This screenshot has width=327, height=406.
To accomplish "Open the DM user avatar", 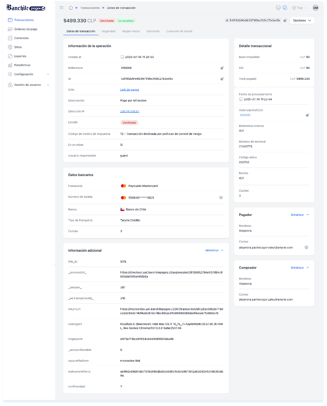I will (x=316, y=8).
